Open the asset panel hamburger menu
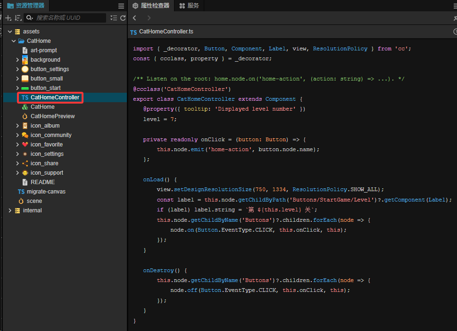457x331 pixels. point(121,6)
